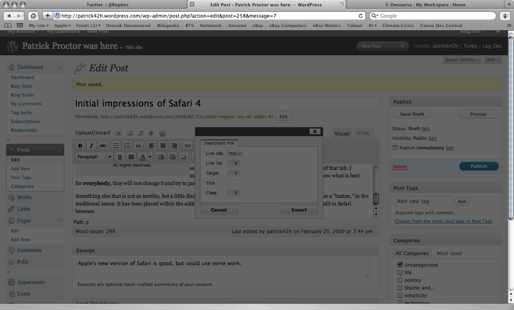Switch to the Most Used categories tab
The image size is (514, 310).
coord(449,253)
